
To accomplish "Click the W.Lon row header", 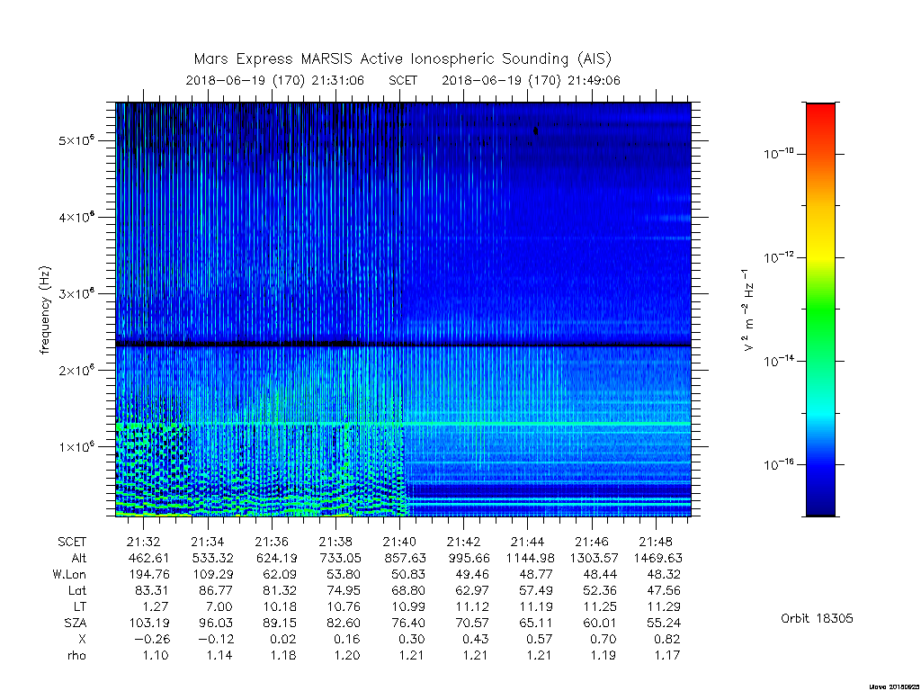I will click(x=69, y=574).
